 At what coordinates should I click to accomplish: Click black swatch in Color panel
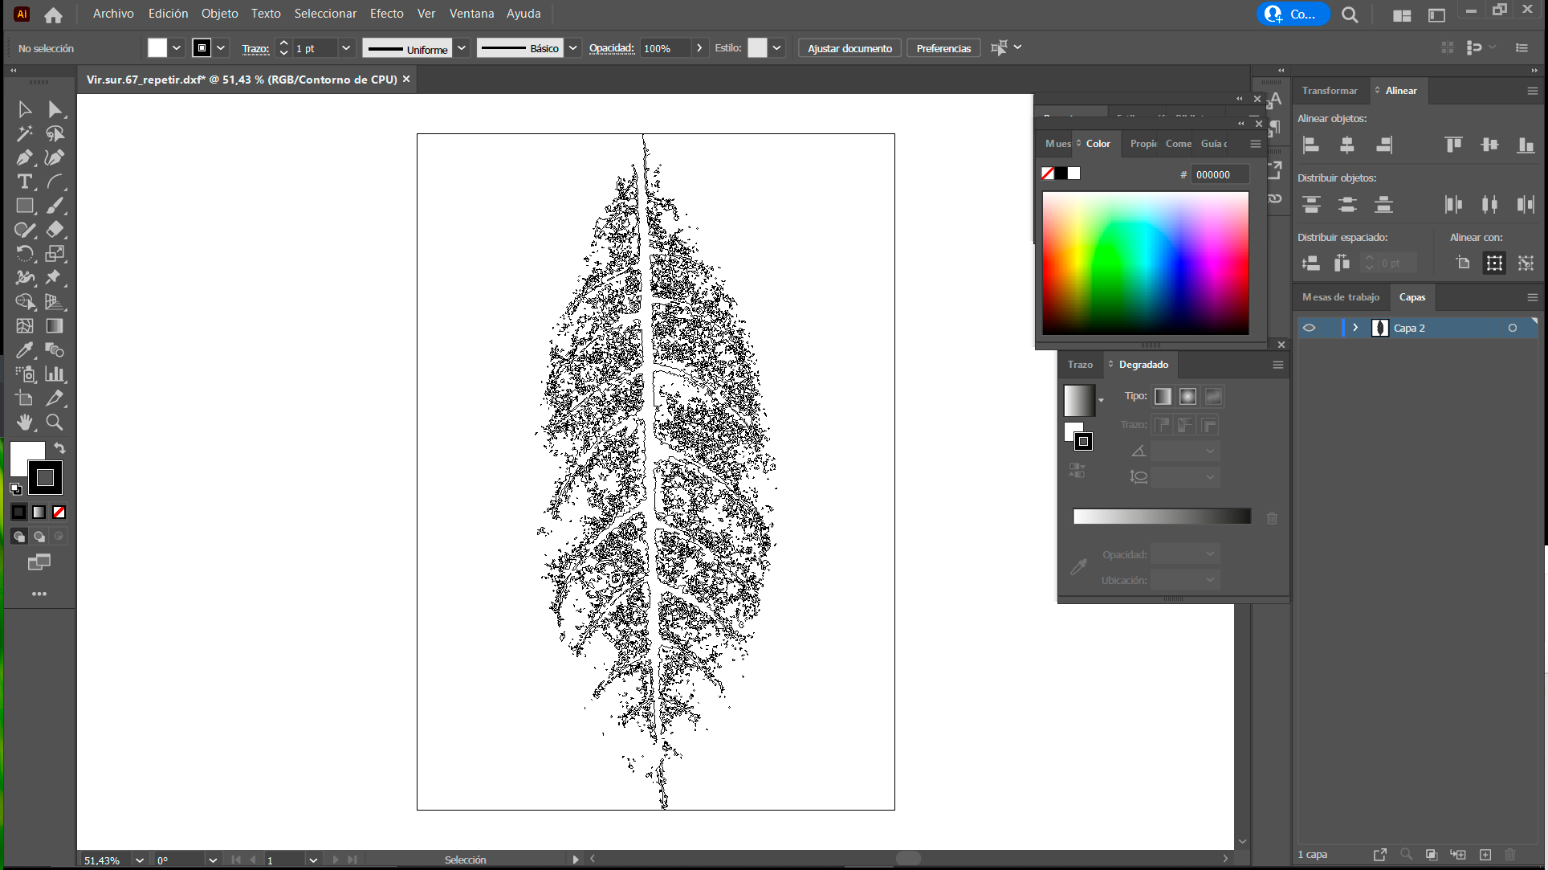pyautogui.click(x=1061, y=174)
